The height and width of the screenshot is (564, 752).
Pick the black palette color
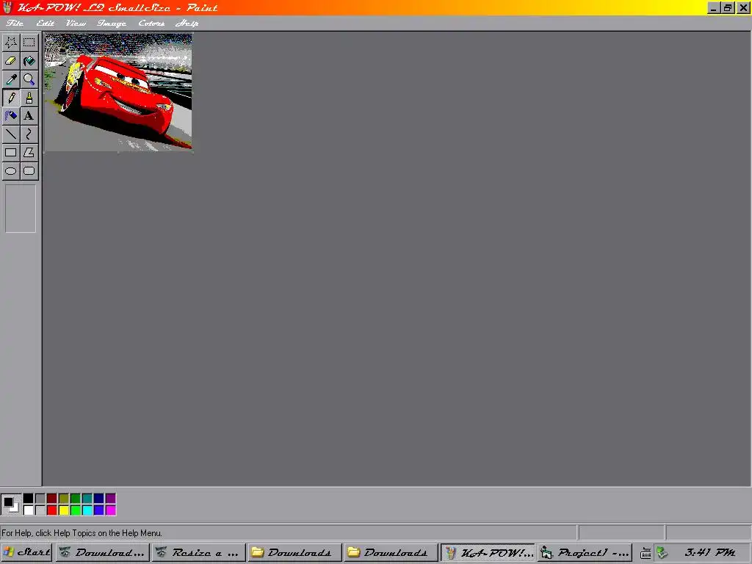tap(29, 499)
